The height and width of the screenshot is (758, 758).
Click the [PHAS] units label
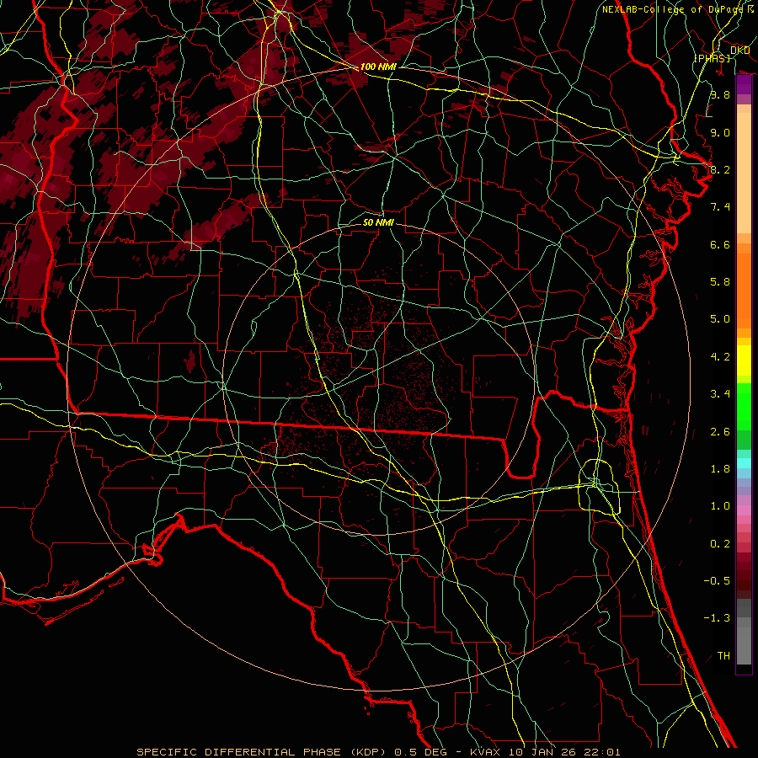pyautogui.click(x=712, y=58)
